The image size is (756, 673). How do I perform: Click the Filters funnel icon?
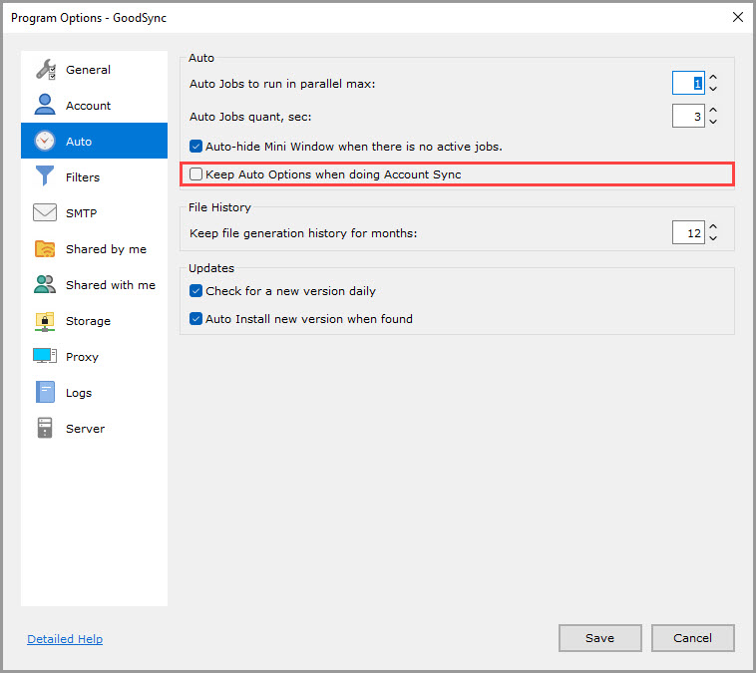point(45,175)
